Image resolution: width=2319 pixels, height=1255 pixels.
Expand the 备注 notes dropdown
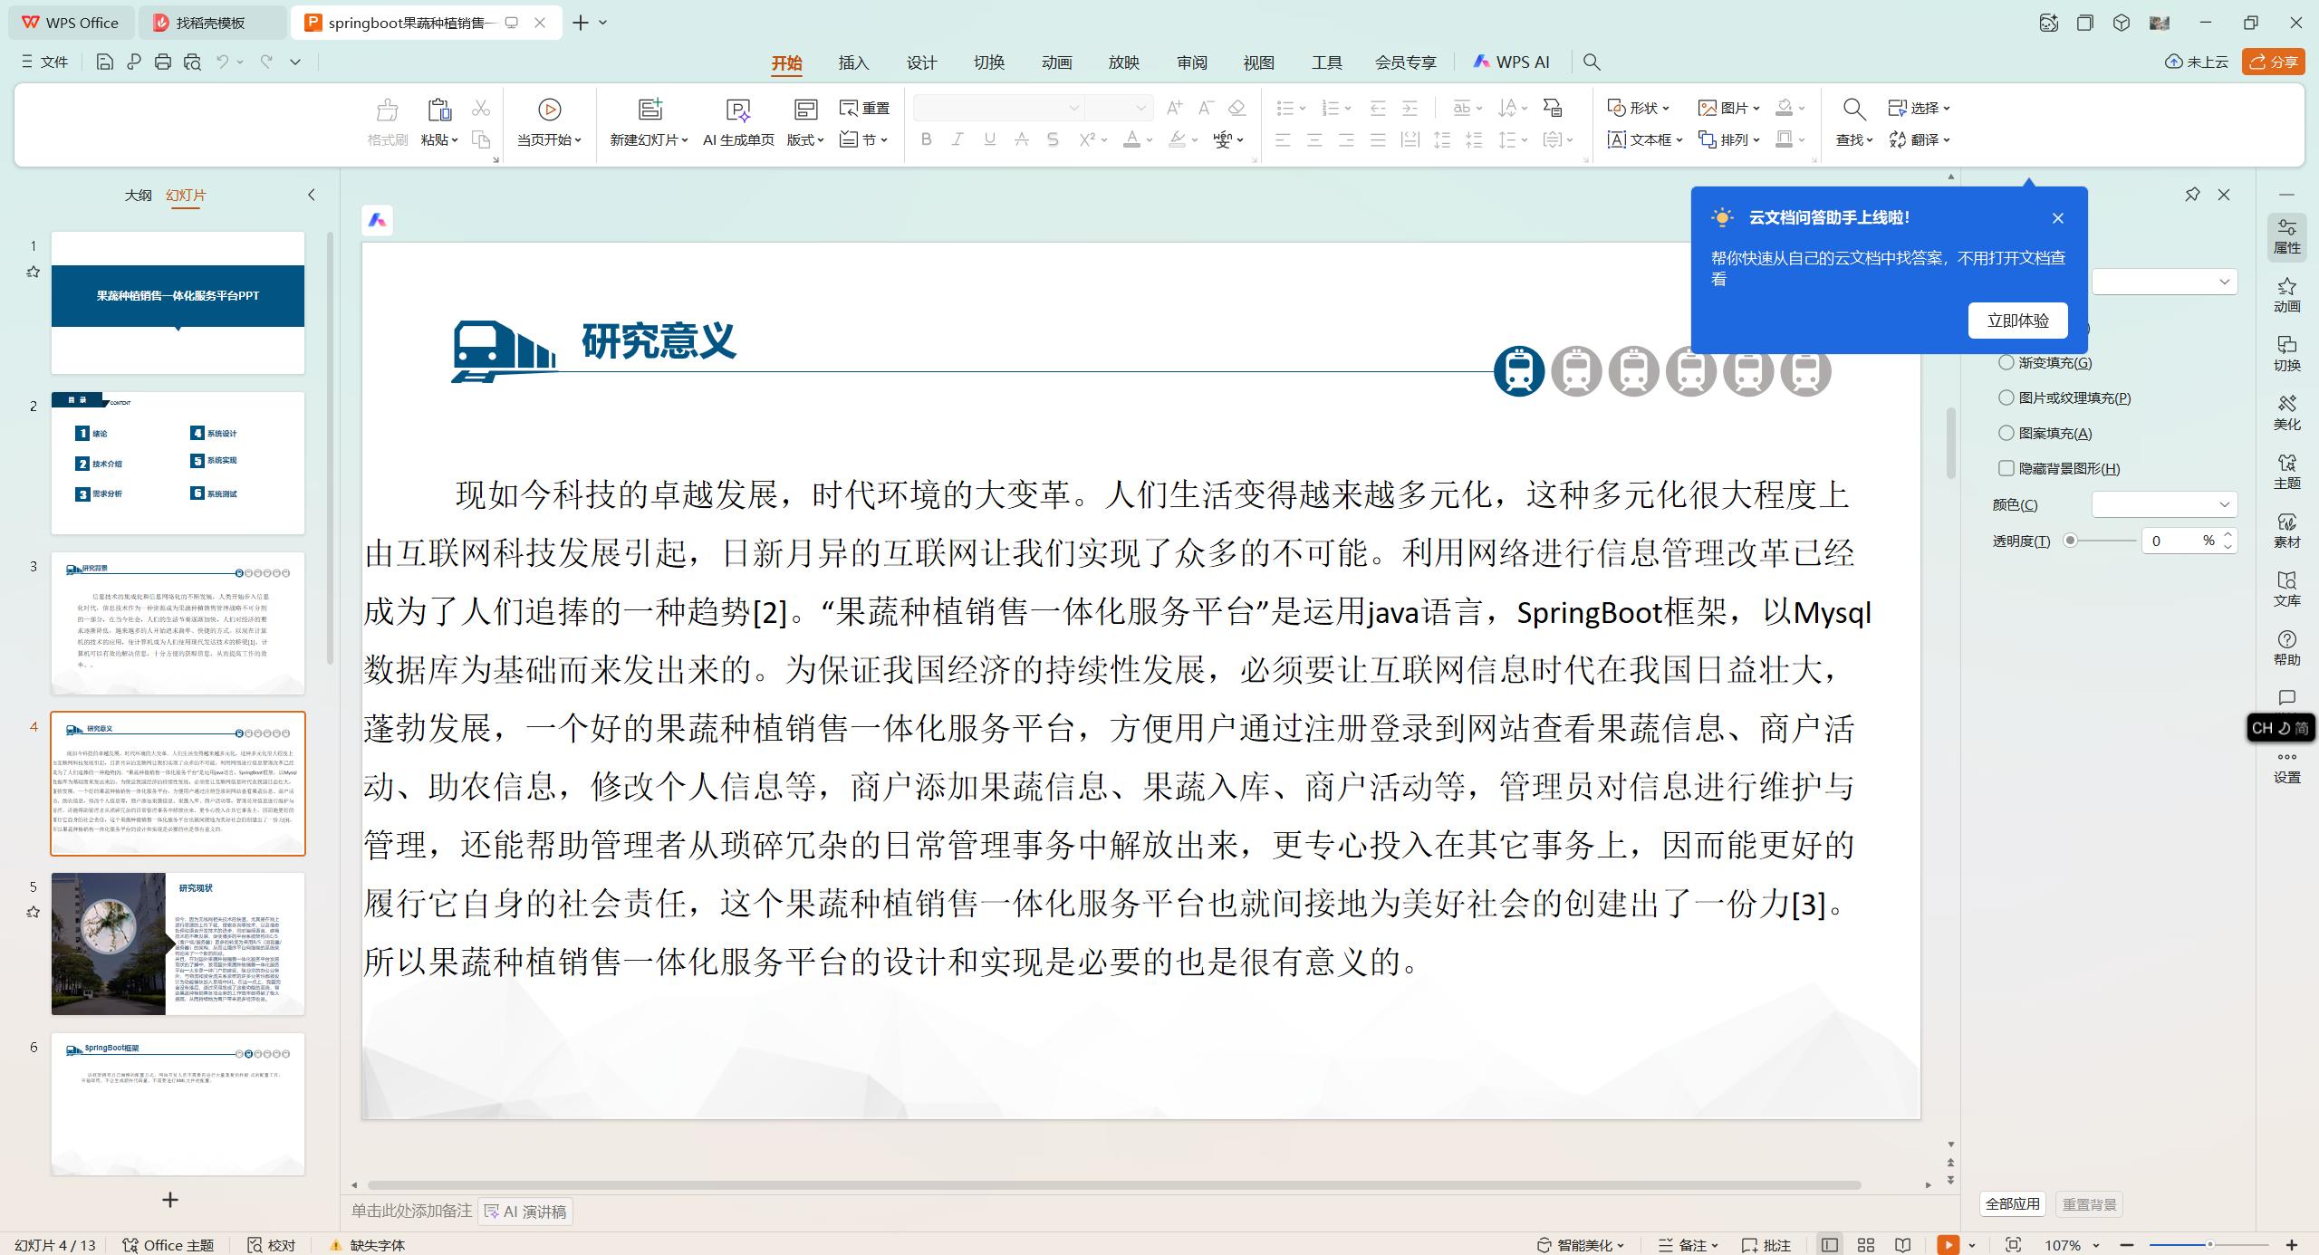click(1717, 1245)
